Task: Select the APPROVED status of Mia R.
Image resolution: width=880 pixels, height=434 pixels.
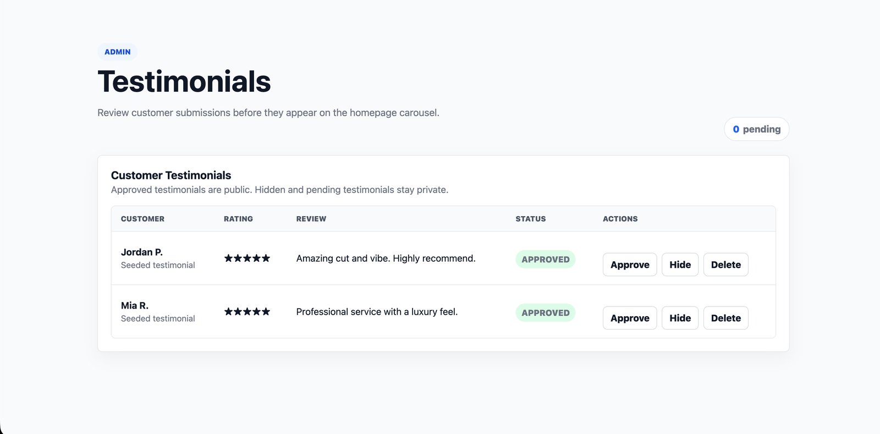Action: point(546,312)
